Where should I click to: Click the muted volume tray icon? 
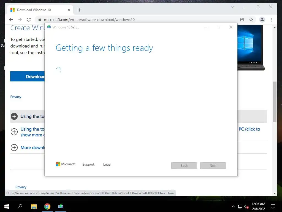pyautogui.click(x=246, y=206)
